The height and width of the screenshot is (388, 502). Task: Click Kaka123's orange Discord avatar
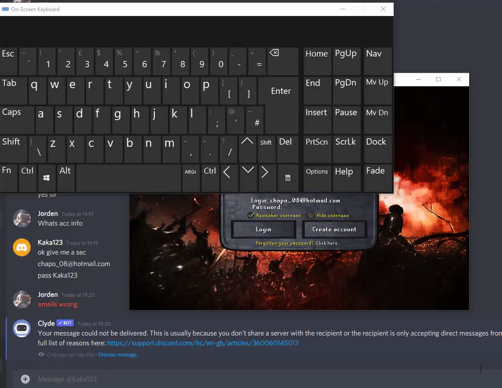22,247
